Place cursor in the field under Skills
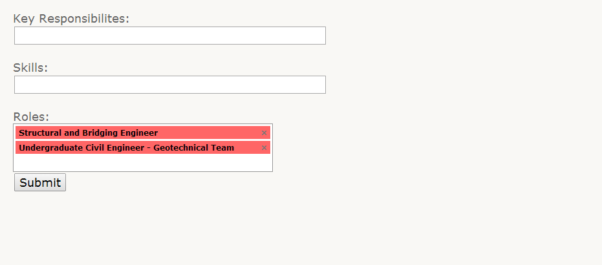This screenshot has width=602, height=265. point(169,85)
